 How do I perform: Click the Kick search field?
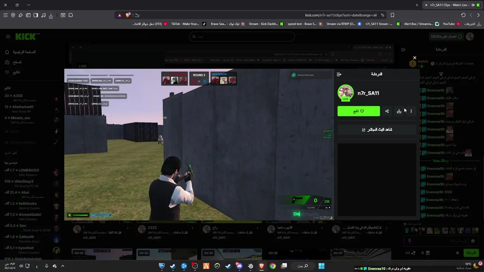(242, 37)
